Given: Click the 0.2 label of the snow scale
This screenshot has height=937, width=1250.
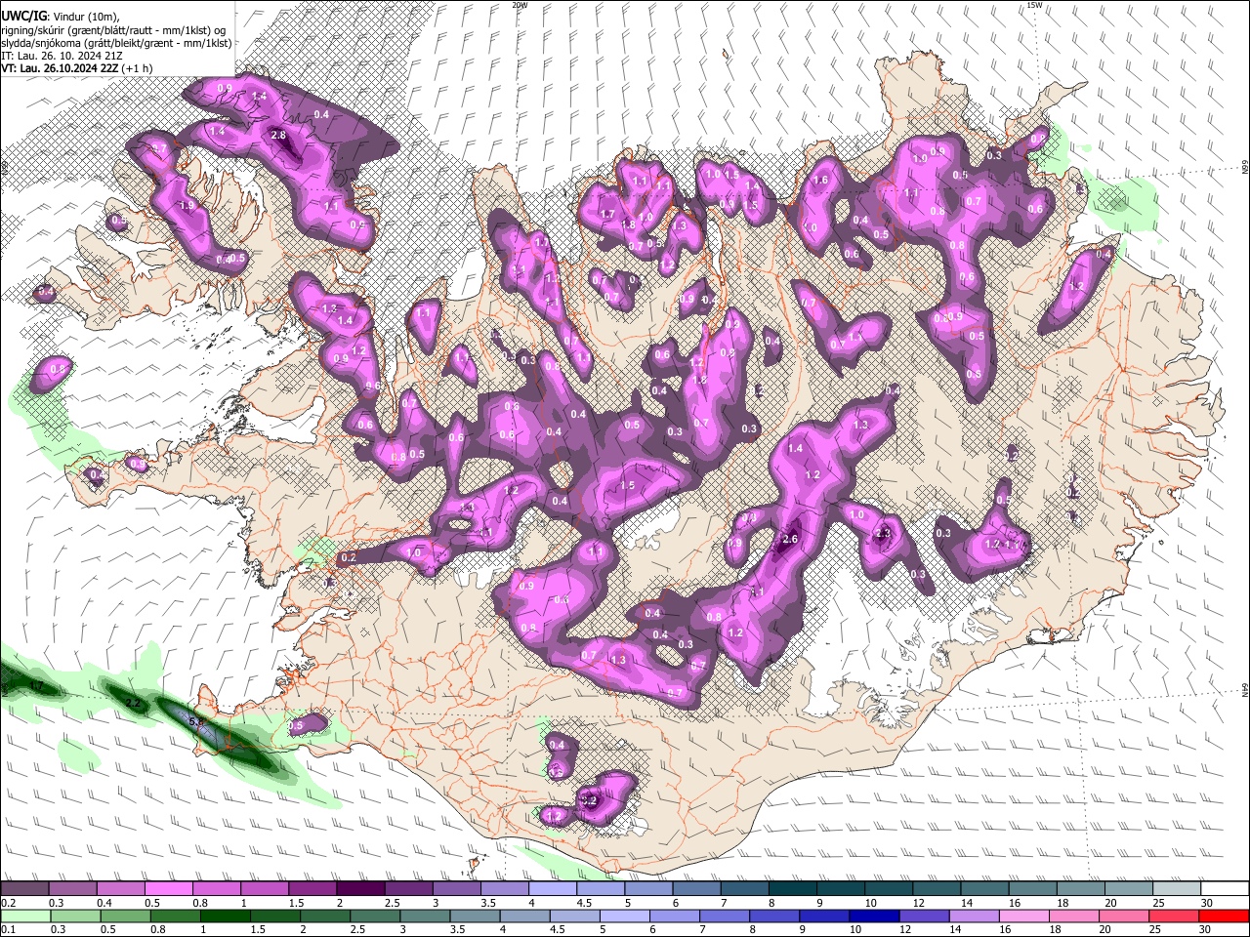Looking at the screenshot, I should pos(9,902).
